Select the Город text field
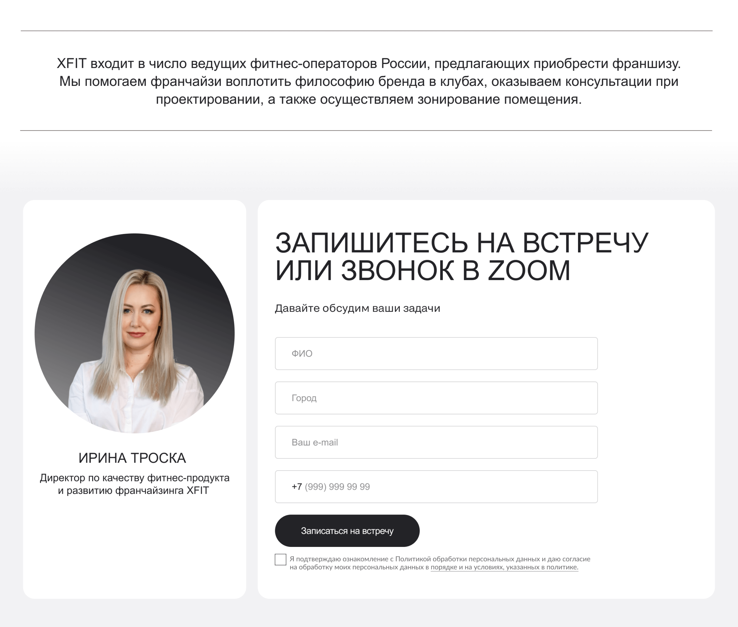This screenshot has width=738, height=627. point(436,398)
